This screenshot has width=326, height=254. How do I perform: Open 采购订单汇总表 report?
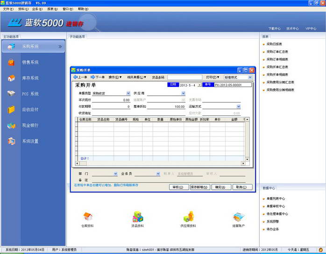coord(277,52)
